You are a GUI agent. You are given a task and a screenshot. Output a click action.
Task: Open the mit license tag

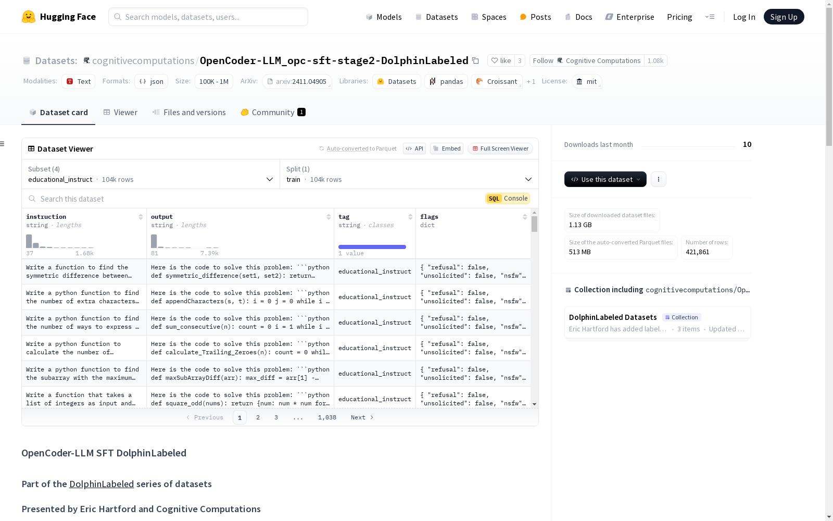(x=587, y=81)
